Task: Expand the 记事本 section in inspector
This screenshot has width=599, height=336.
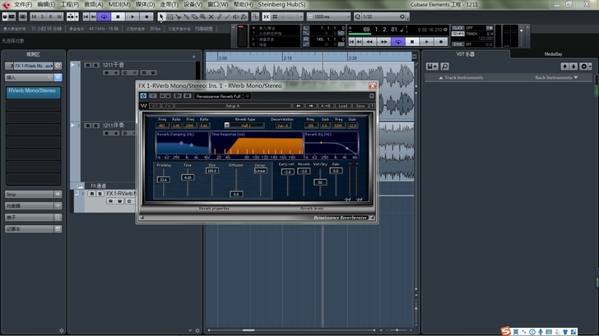Action: (33, 229)
